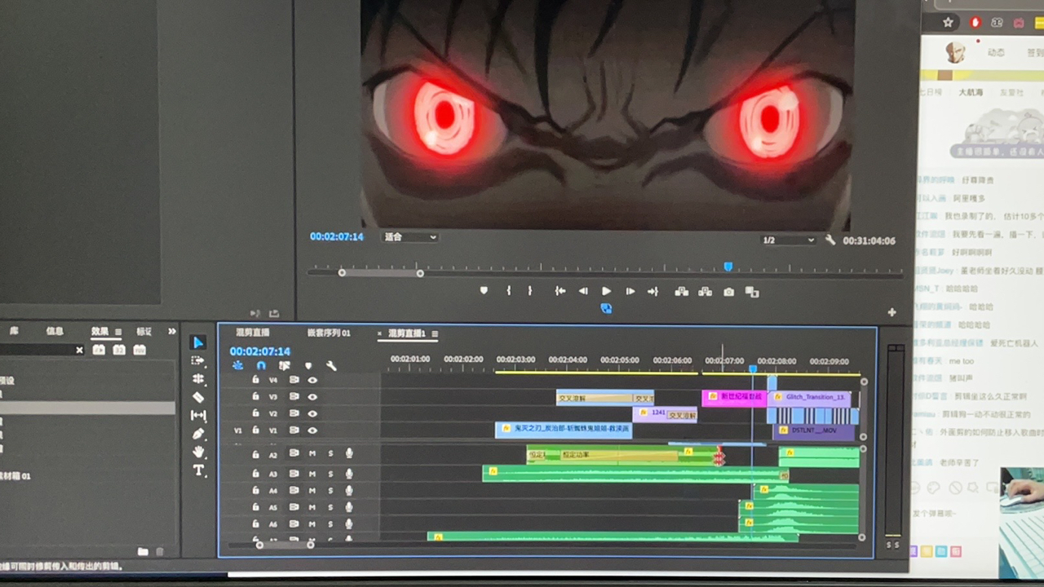Open the 1/2 playback resolution dropdown
This screenshot has width=1044, height=587.
788,241
